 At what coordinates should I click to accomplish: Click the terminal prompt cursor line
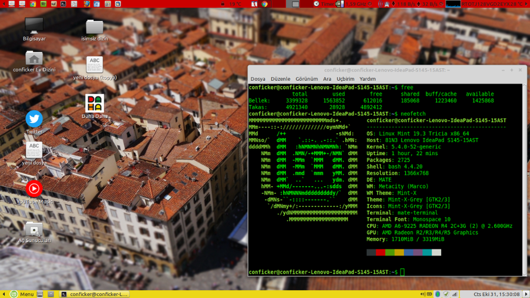326,272
